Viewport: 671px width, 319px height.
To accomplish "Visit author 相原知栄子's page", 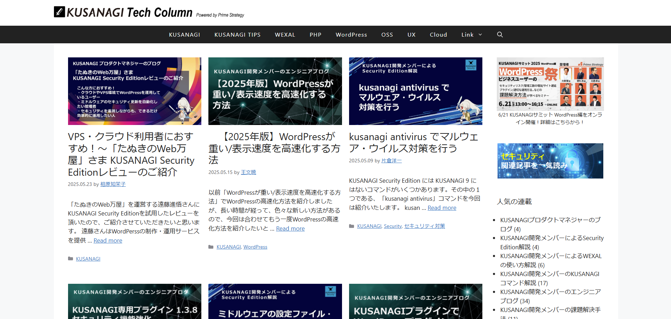I will click(113, 184).
